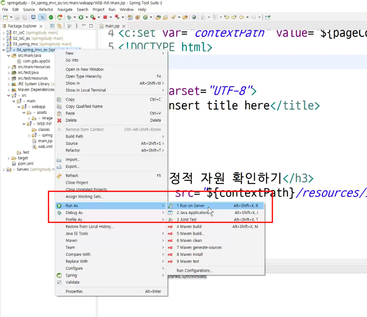This screenshot has height=317, width=367.
Task: Open the File menu
Action: (x=5, y=10)
